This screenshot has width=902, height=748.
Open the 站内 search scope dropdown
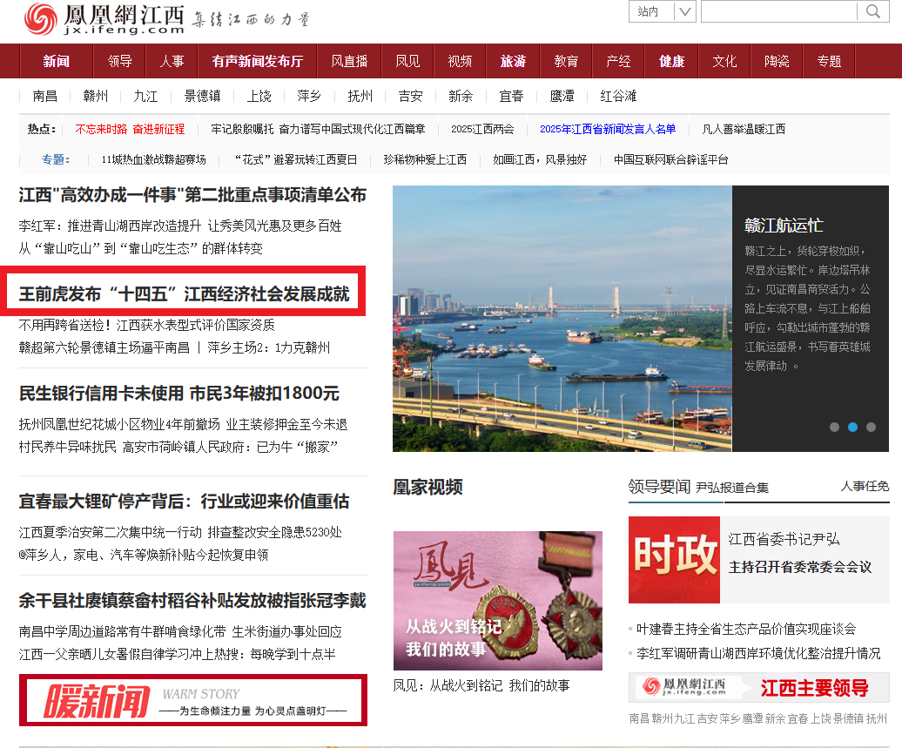[x=662, y=11]
